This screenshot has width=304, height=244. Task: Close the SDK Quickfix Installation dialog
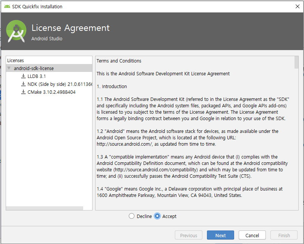point(297,6)
